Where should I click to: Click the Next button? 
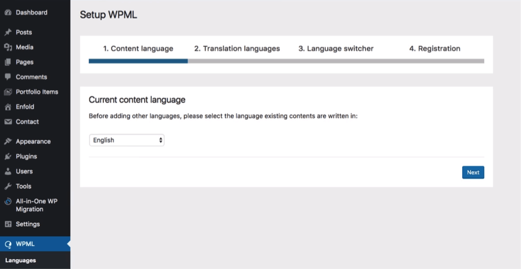point(473,172)
